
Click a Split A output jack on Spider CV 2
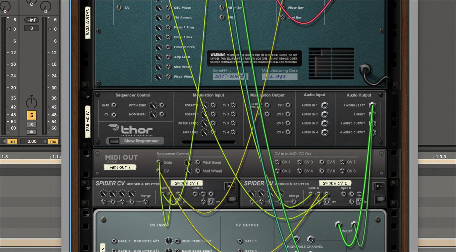[x=319, y=193]
